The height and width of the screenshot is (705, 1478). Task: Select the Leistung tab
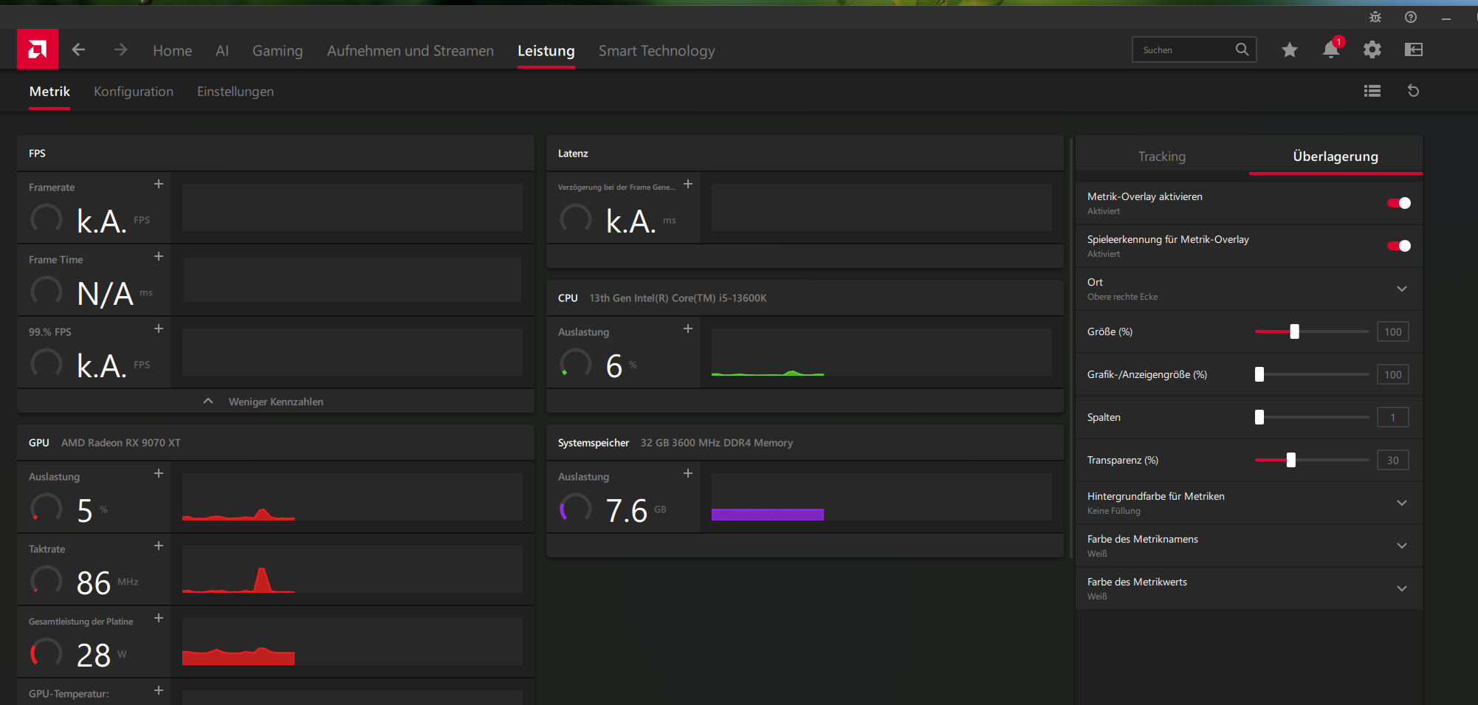(546, 51)
